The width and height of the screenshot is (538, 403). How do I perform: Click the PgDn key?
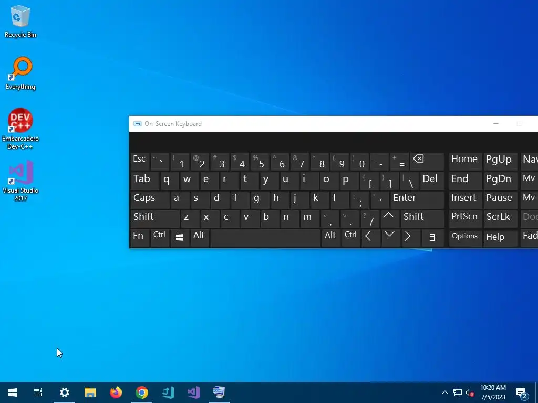500,181
